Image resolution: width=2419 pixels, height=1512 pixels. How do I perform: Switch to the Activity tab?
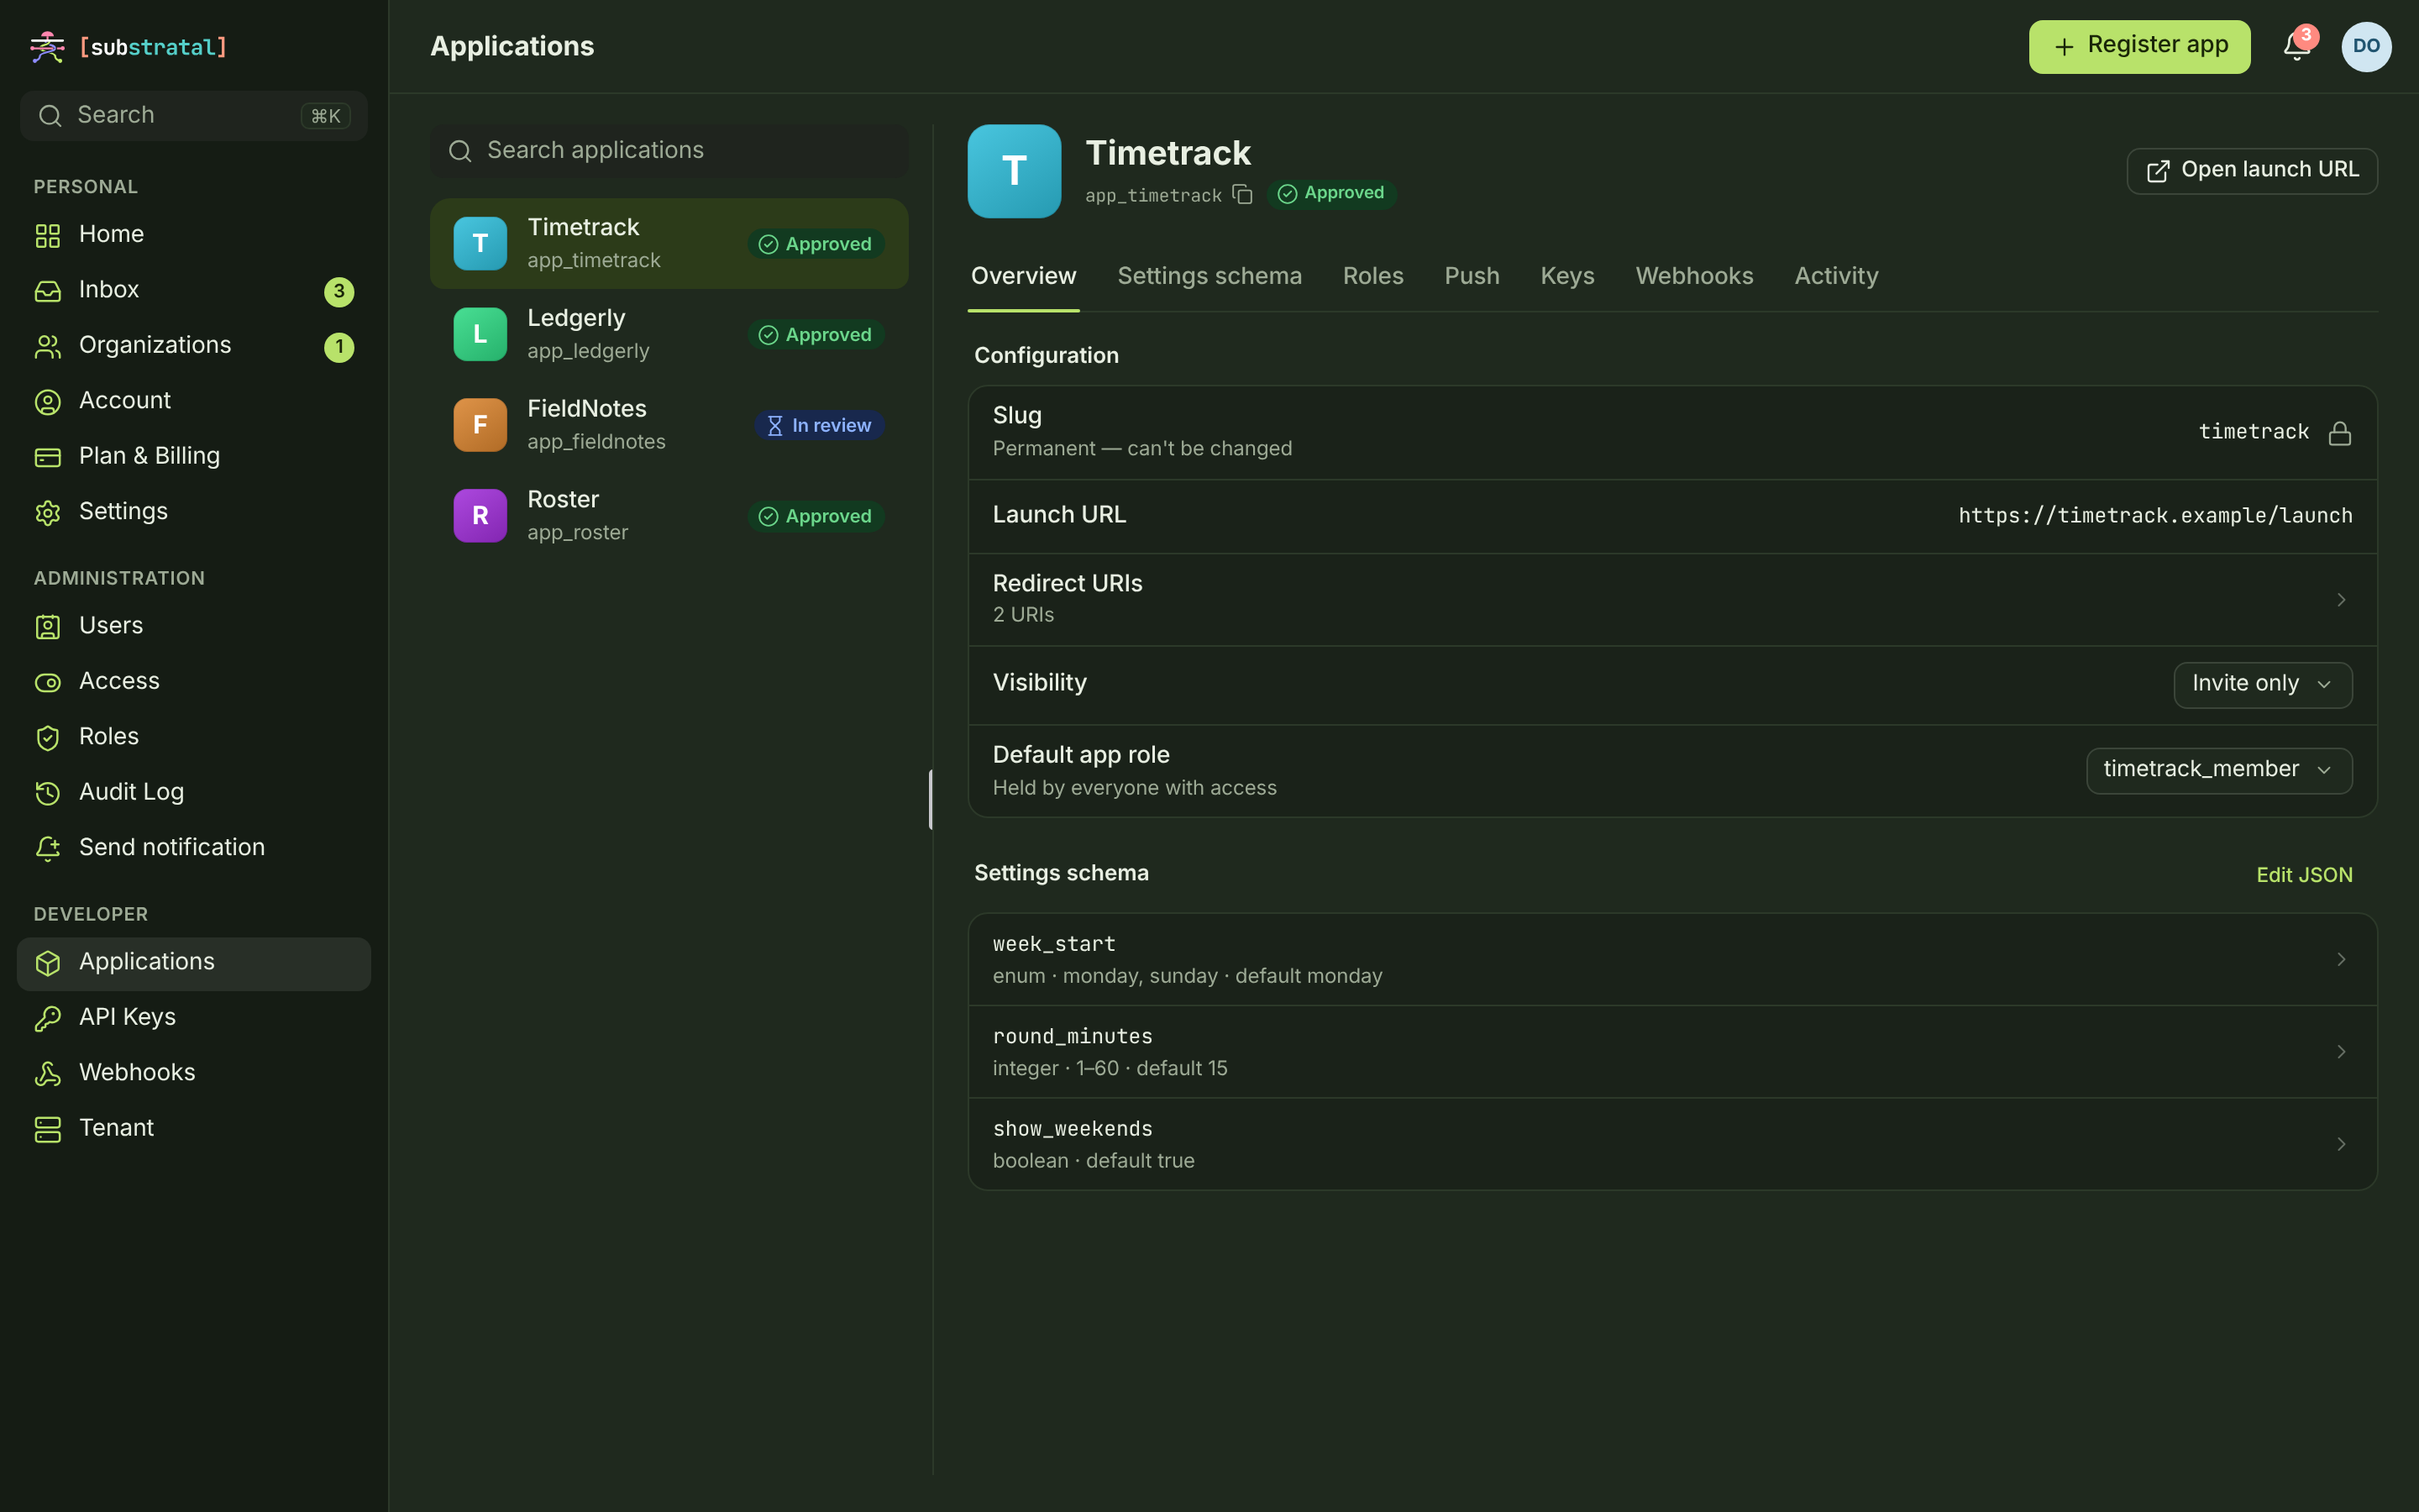(1836, 276)
